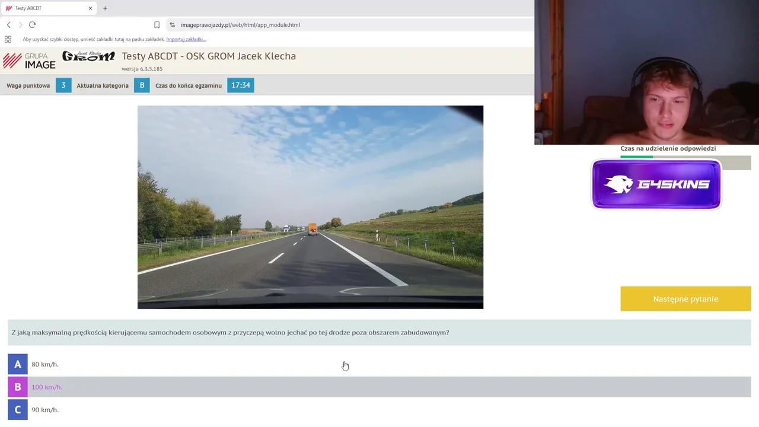Click the browser forward arrow
The width and height of the screenshot is (759, 427).
point(20,25)
